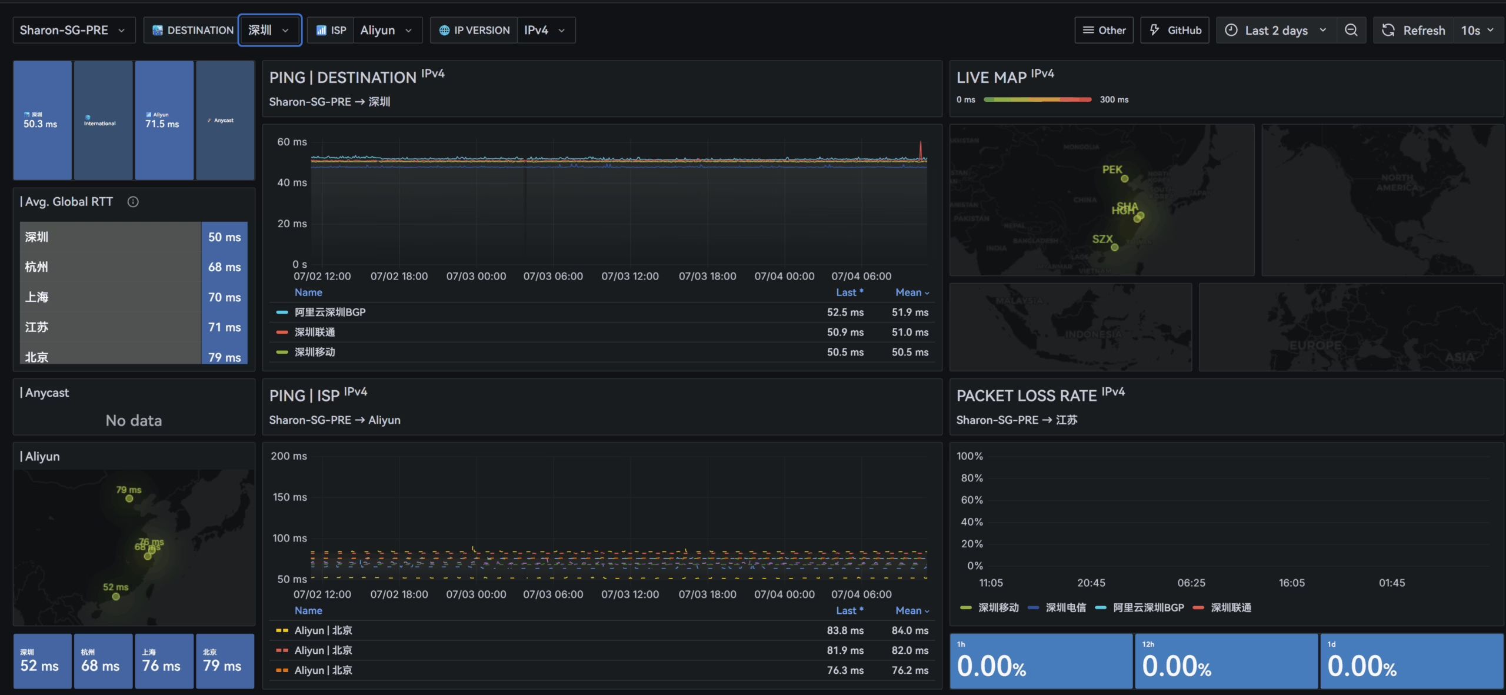Click the 上海 row in Avg. Global RTT

click(x=134, y=297)
